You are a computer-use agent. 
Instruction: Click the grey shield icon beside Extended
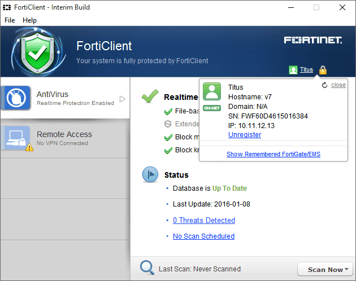click(168, 124)
